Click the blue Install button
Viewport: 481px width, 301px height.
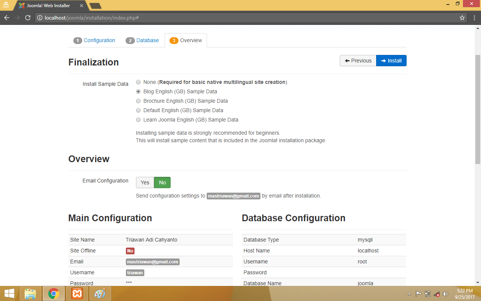[391, 61]
